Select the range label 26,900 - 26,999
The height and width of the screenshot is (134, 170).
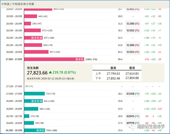point(14,101)
